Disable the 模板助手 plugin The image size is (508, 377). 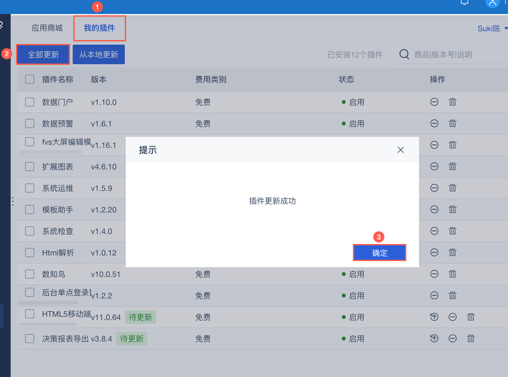pyautogui.click(x=434, y=209)
